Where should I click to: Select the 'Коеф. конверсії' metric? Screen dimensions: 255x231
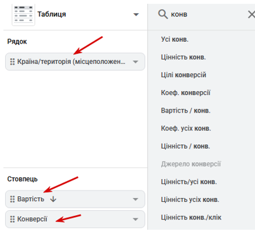[x=185, y=92]
